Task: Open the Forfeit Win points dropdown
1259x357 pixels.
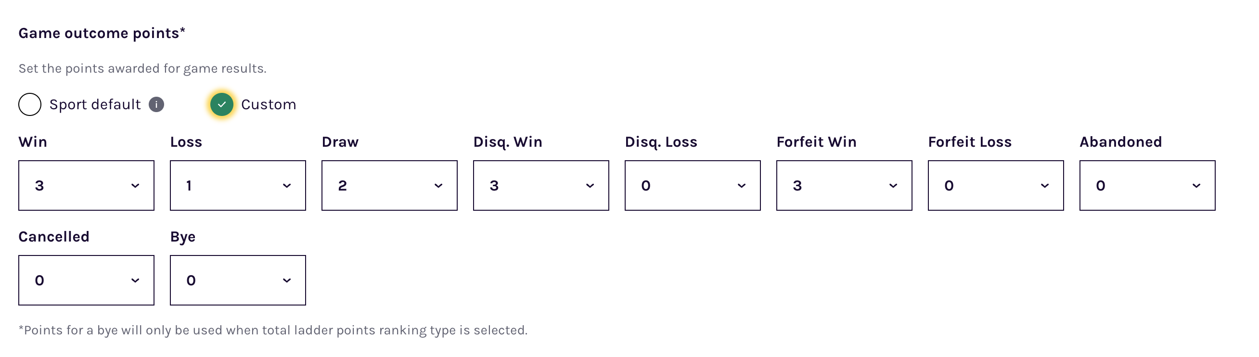Action: coord(844,186)
